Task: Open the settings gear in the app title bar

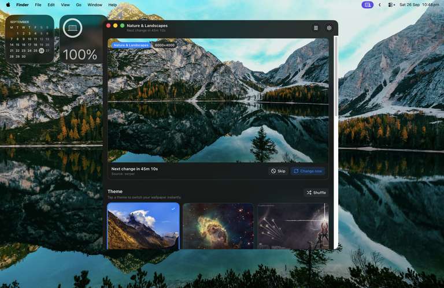Action: pyautogui.click(x=329, y=28)
